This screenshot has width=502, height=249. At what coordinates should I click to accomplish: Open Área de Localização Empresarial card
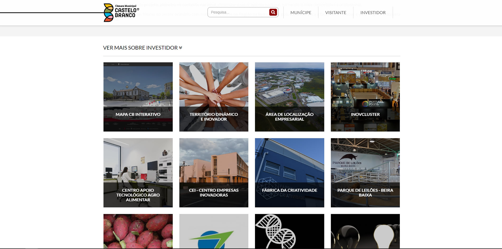[290, 97]
